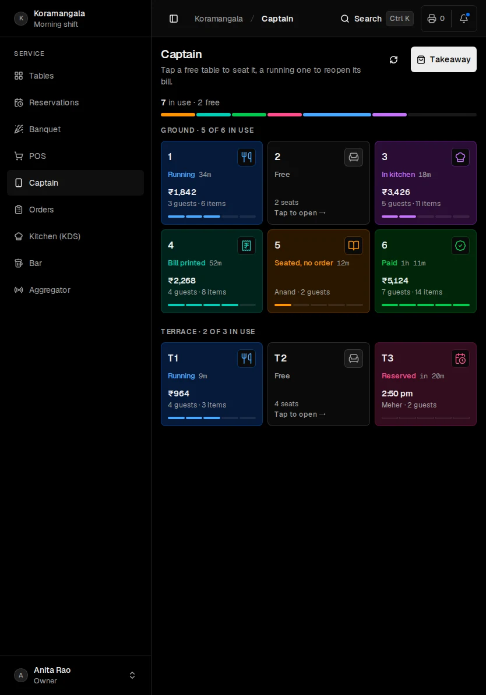The image size is (486, 695).
Task: Click the cutlery icon on table T1
Action: pyautogui.click(x=246, y=358)
